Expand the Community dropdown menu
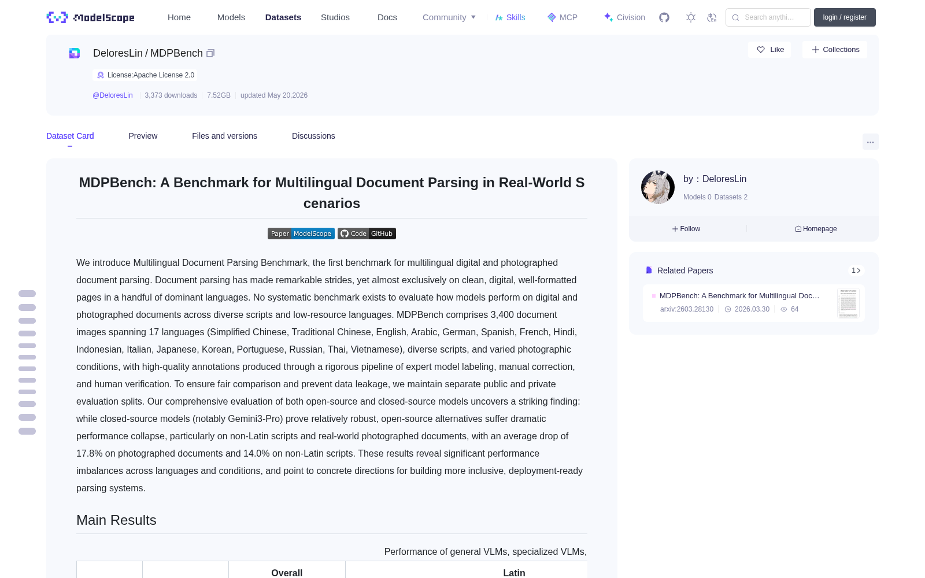925x578 pixels. coord(449,17)
